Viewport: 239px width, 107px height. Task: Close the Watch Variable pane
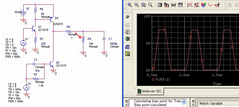(x=193, y=101)
